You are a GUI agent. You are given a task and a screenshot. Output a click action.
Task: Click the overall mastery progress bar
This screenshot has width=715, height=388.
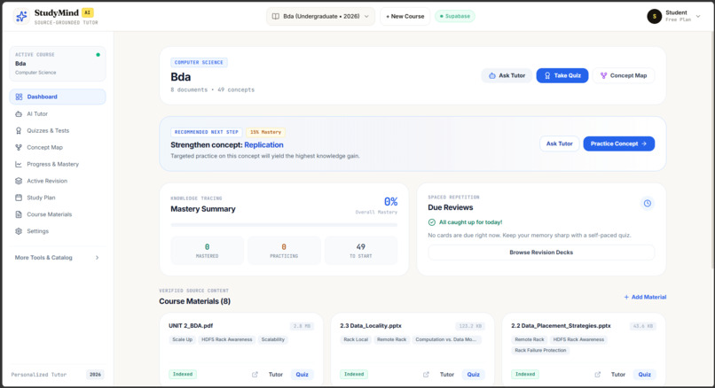284,225
